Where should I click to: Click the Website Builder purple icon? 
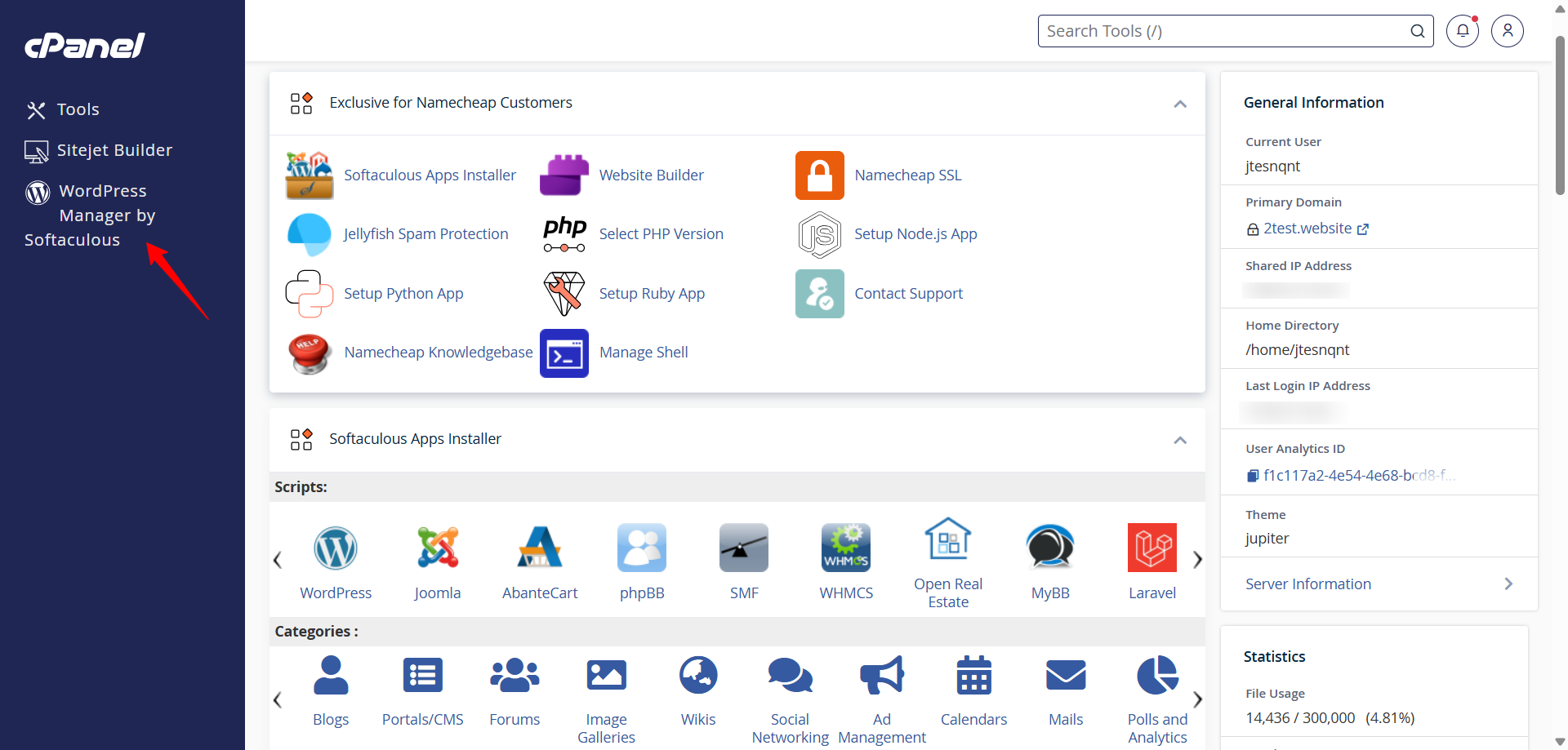click(564, 175)
